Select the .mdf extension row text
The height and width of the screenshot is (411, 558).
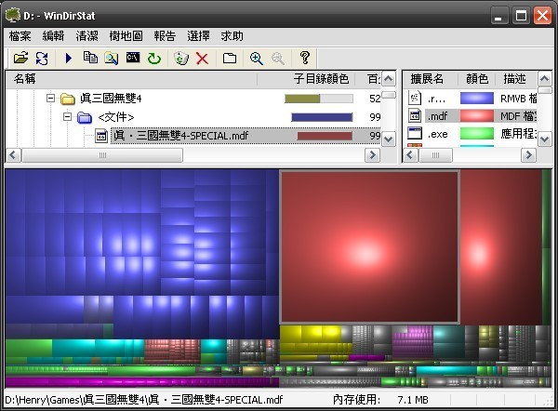point(437,116)
